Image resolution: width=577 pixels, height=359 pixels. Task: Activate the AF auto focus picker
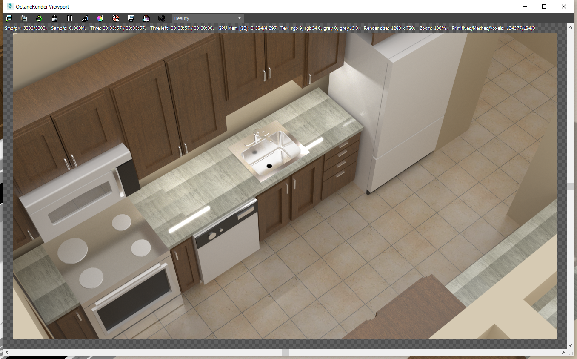[x=85, y=18]
